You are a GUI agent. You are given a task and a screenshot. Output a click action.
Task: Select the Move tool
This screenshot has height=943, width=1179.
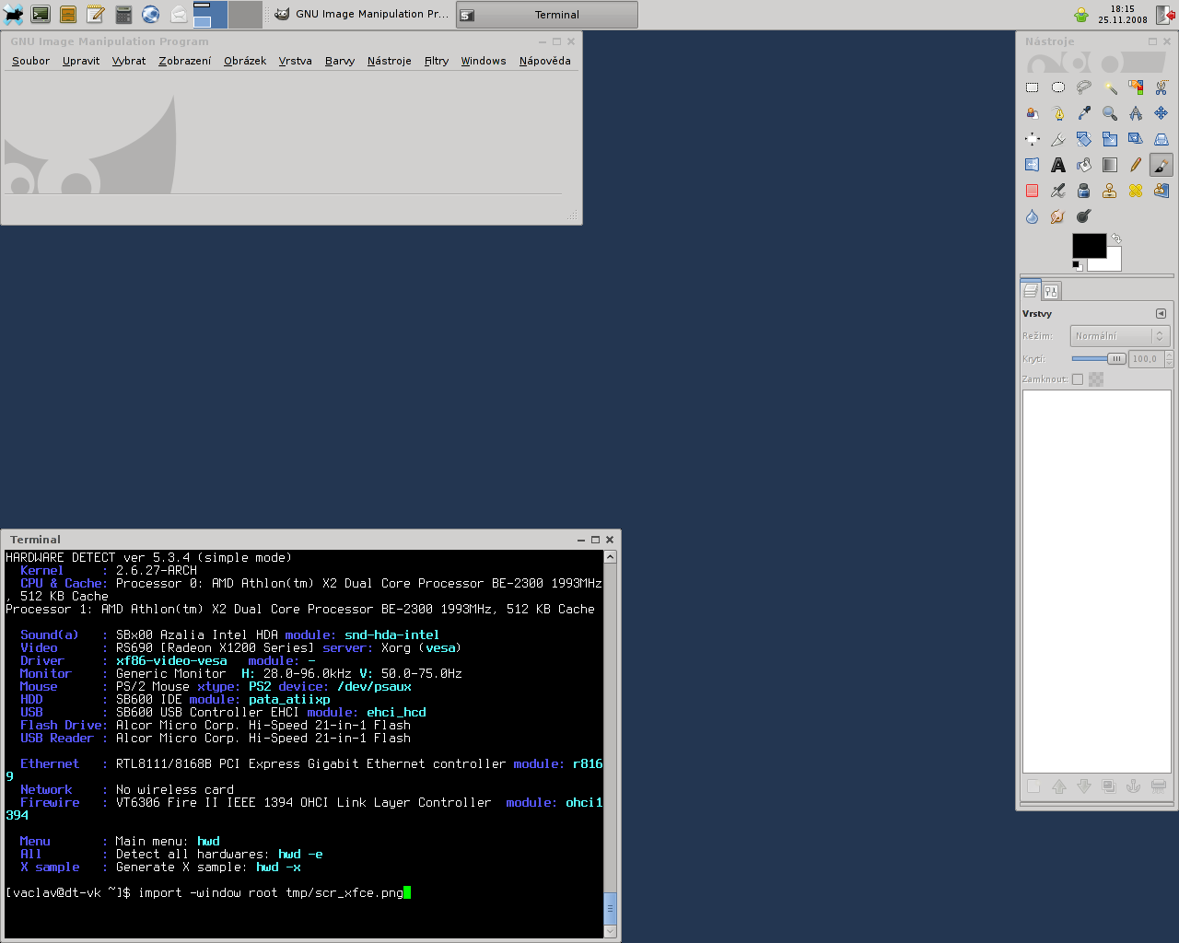click(x=1161, y=113)
